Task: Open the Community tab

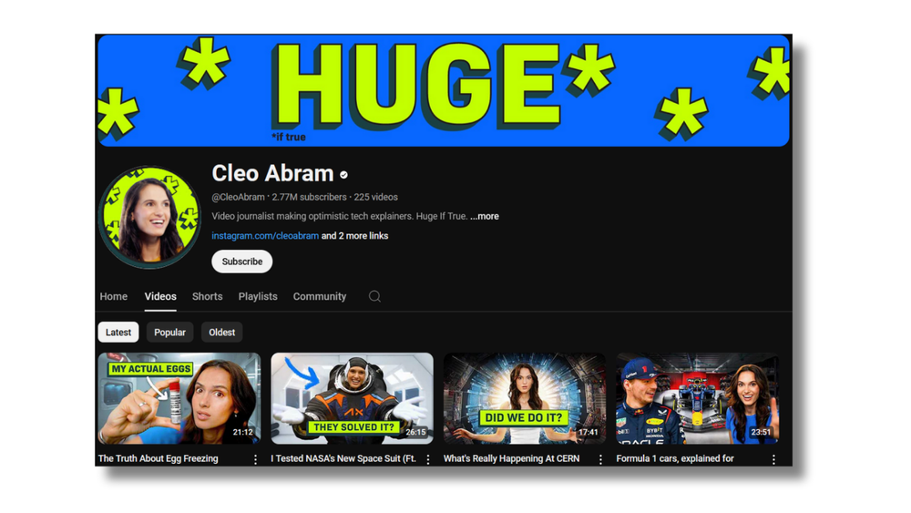Action: (x=320, y=296)
